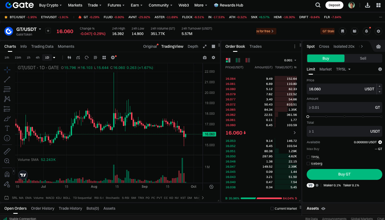Click the buy/sell ratio bar
This screenshot has height=220, width=385.
click(x=261, y=198)
